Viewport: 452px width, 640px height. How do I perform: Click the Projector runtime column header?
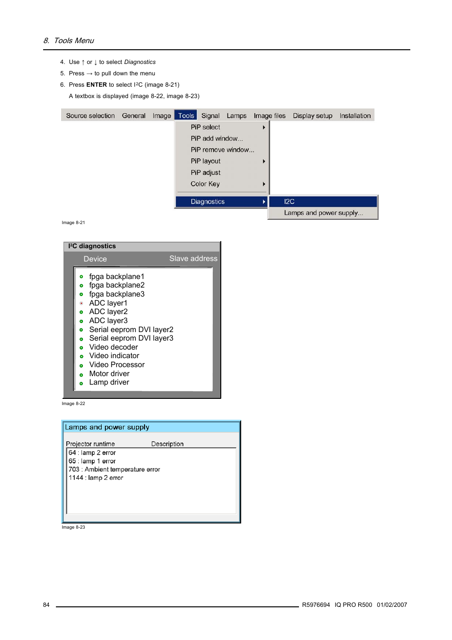click(90, 444)
